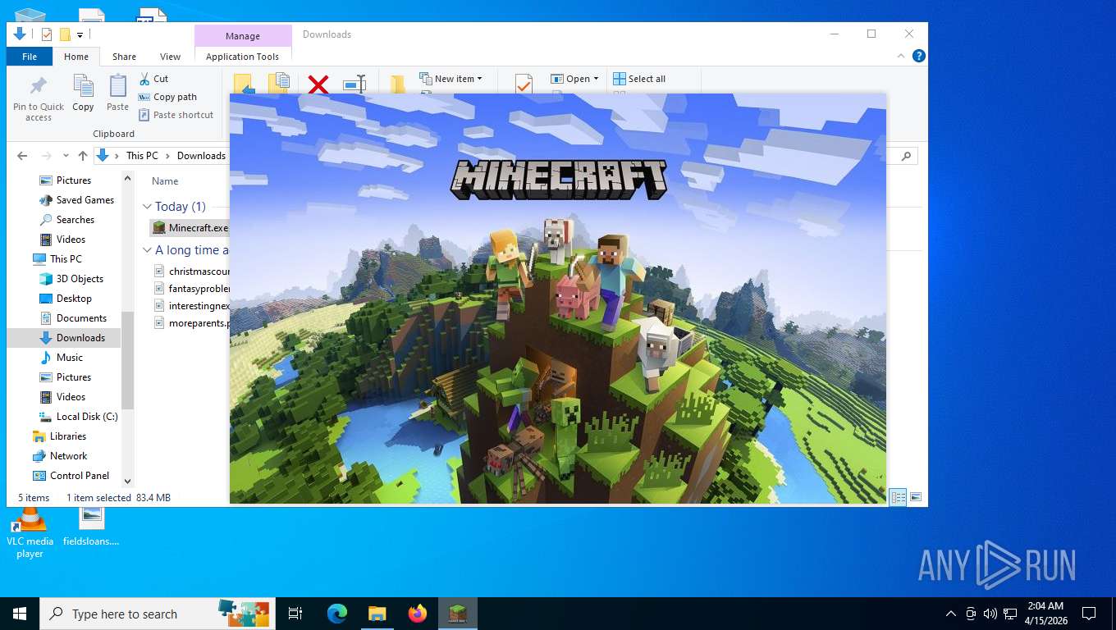Open the File menu tab
Image resolution: width=1116 pixels, height=630 pixels.
click(30, 57)
